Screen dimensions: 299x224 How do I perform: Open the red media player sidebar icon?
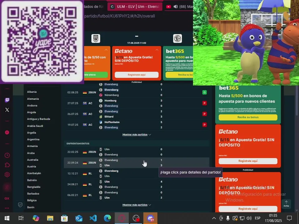point(7,133)
